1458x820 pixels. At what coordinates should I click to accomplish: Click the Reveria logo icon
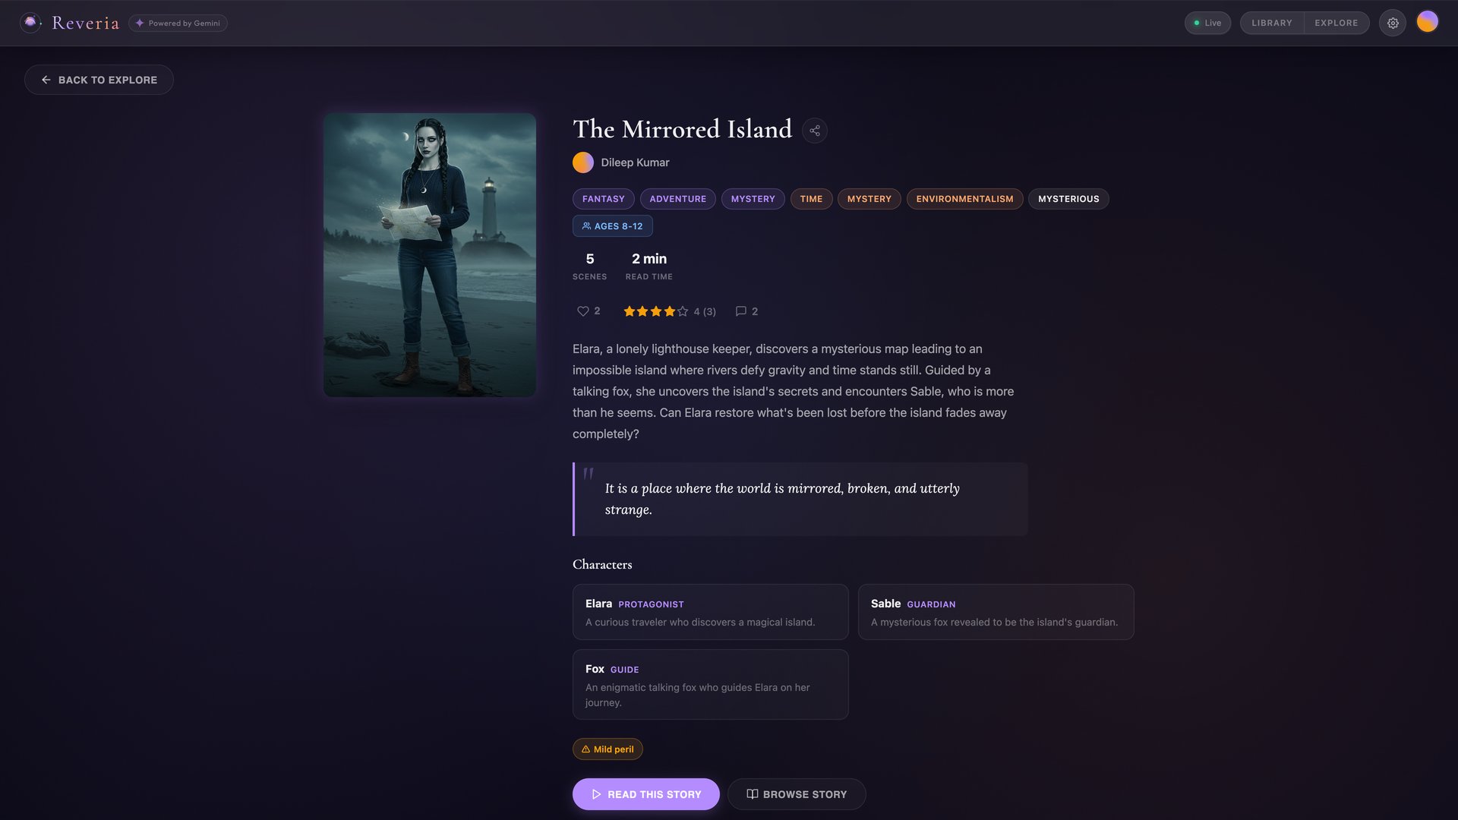(x=30, y=23)
